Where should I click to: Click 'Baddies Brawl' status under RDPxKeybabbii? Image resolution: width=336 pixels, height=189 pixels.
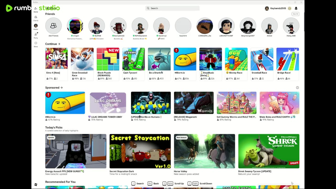[x=140, y=39]
